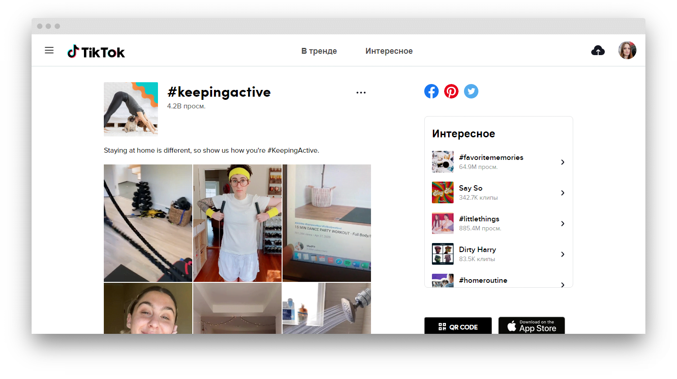Click the #littlethings thumbnail image
This screenshot has width=677, height=379.
pyautogui.click(x=443, y=223)
